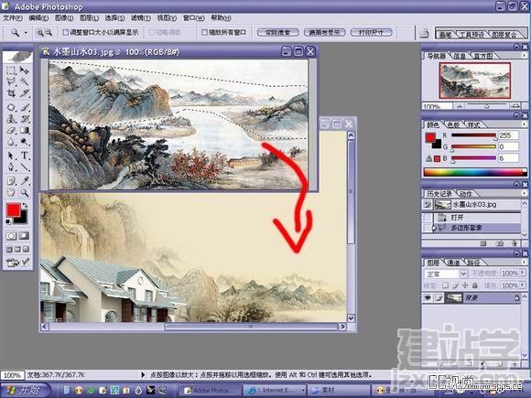The width and height of the screenshot is (531, 398).
Task: Click the Clone Stamp tool
Action: [11, 119]
